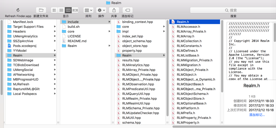Open the 操作 action gear dropdown
Screen dimensions: 276x128
click(x=101, y=10)
